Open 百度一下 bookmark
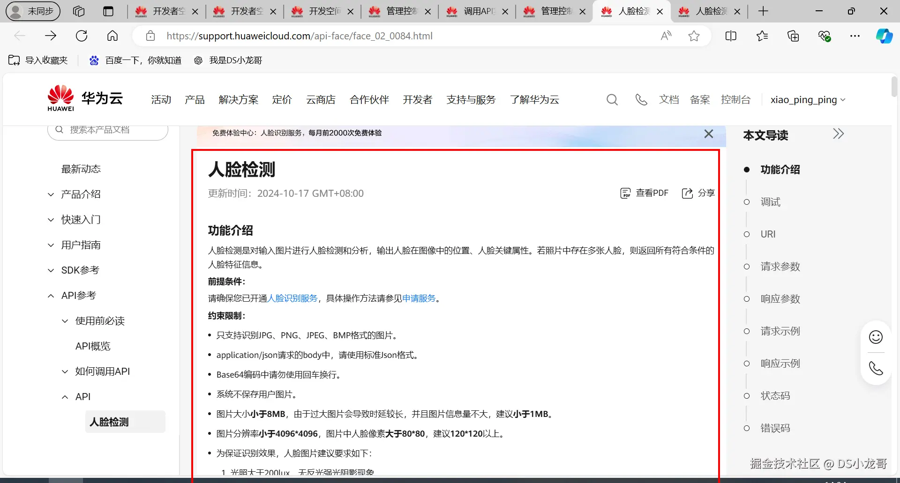 [x=135, y=60]
